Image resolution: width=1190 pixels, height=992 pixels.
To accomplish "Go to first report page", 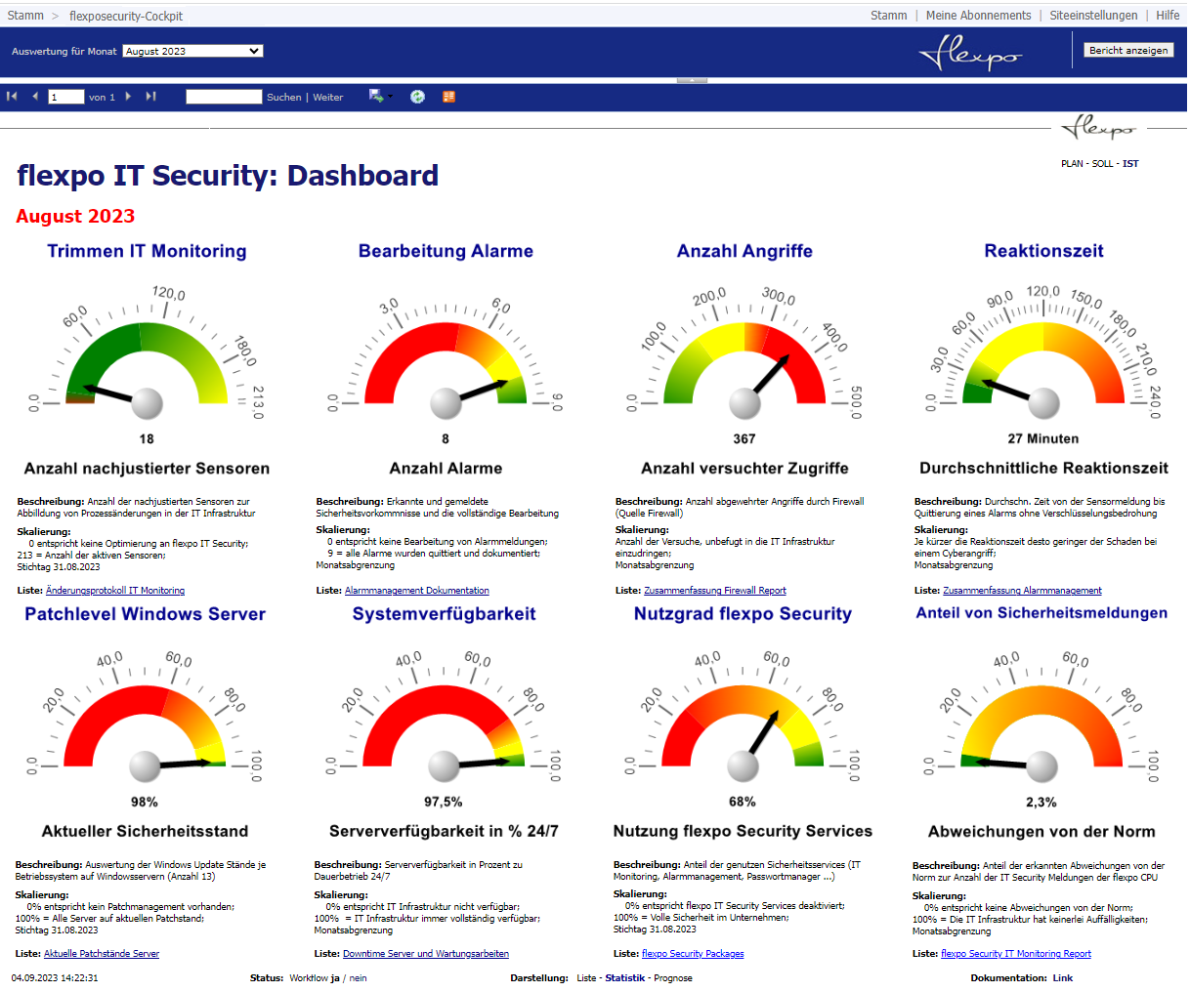I will tap(12, 97).
